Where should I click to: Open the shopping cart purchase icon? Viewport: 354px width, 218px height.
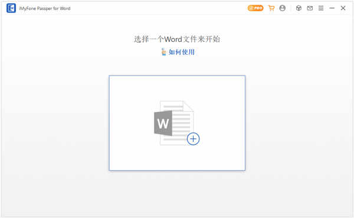point(271,8)
